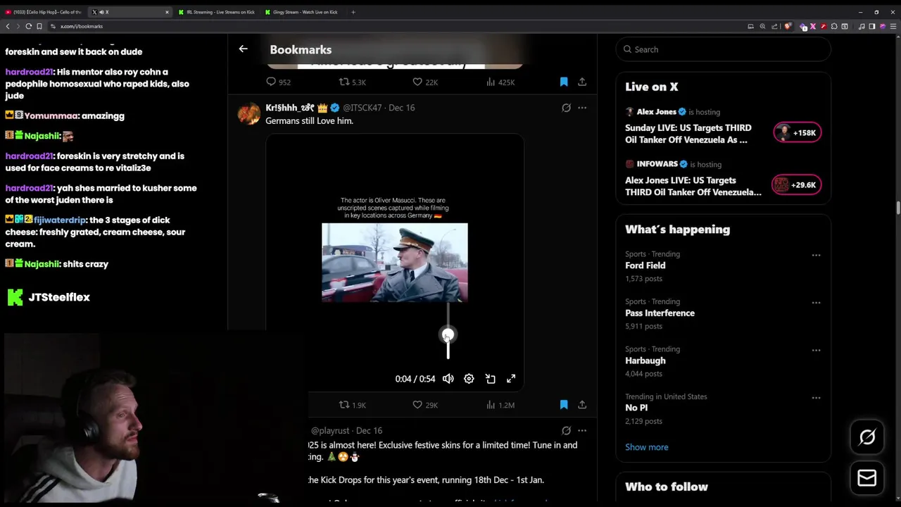
Task: Click the browser address bar URL
Action: tap(82, 26)
